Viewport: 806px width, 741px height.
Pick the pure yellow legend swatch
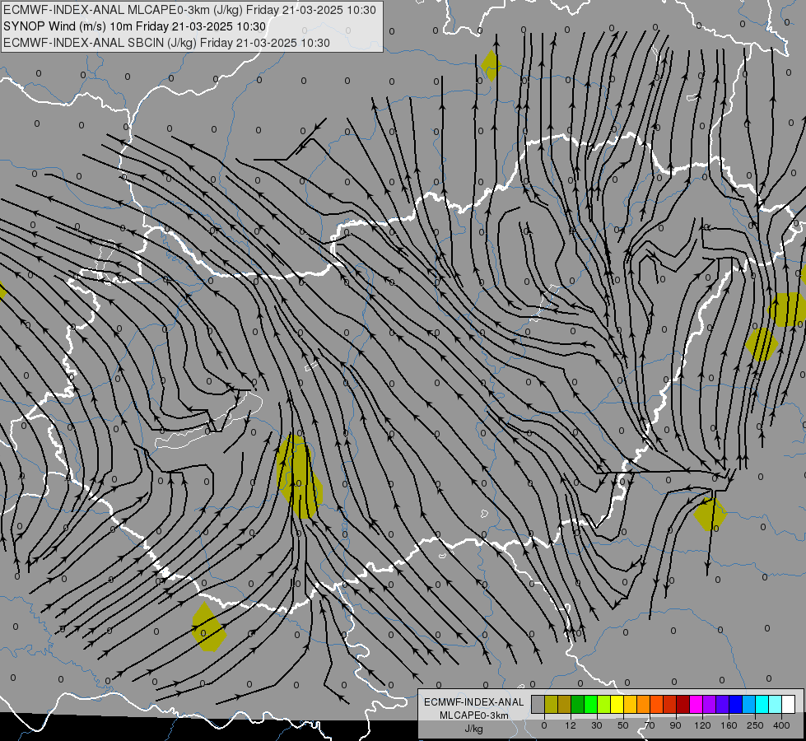(617, 704)
